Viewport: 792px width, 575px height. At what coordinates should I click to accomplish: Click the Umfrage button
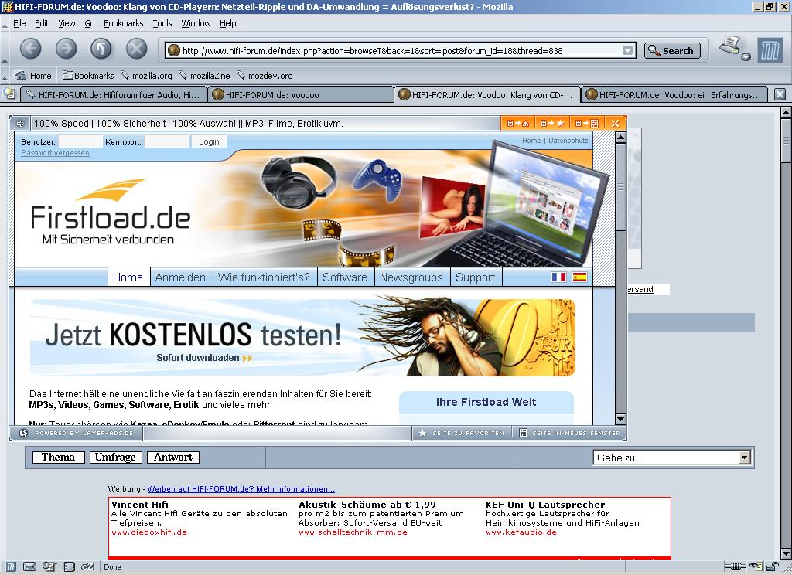pos(116,458)
